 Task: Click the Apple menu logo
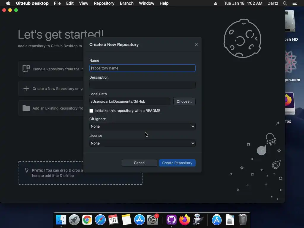[8, 3]
